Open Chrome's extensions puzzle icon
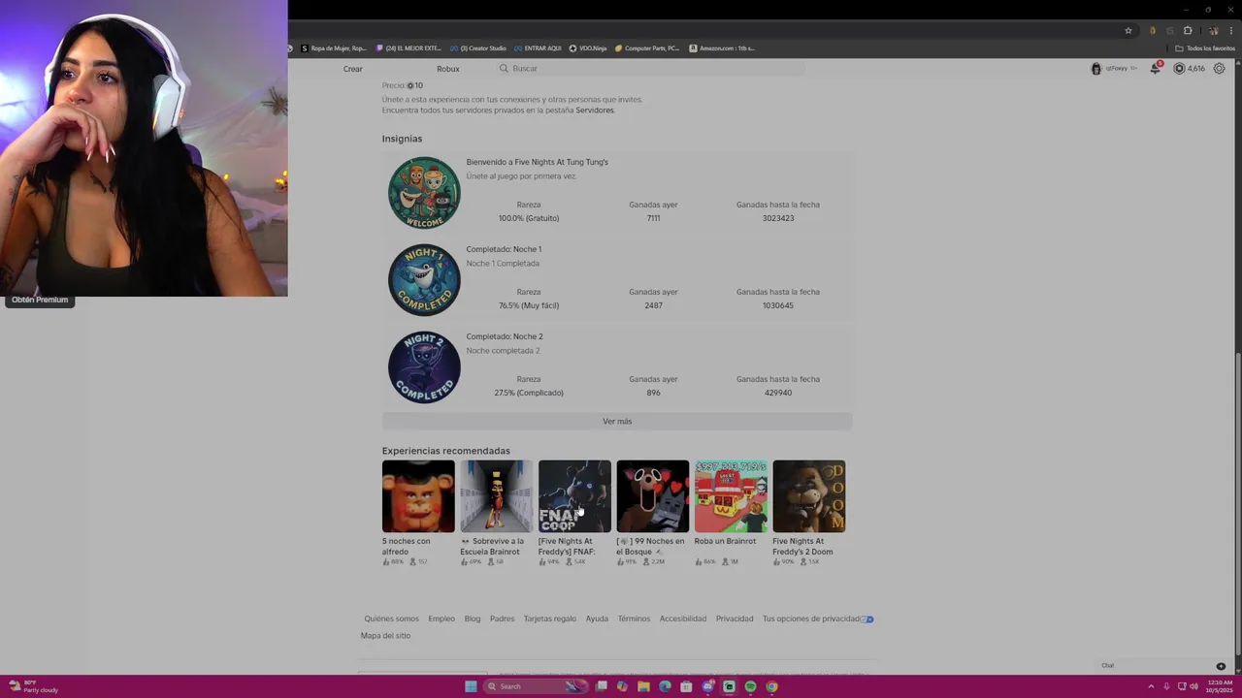The image size is (1242, 698). pos(1188,31)
